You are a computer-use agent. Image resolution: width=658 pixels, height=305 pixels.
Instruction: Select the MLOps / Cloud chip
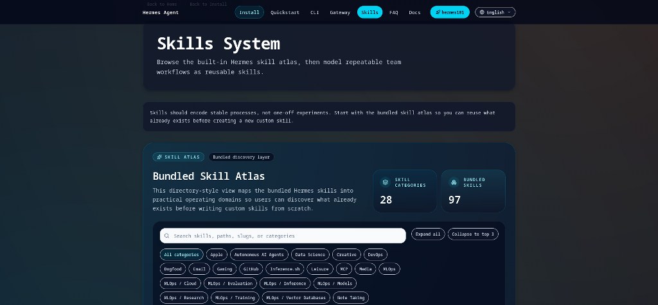181,283
